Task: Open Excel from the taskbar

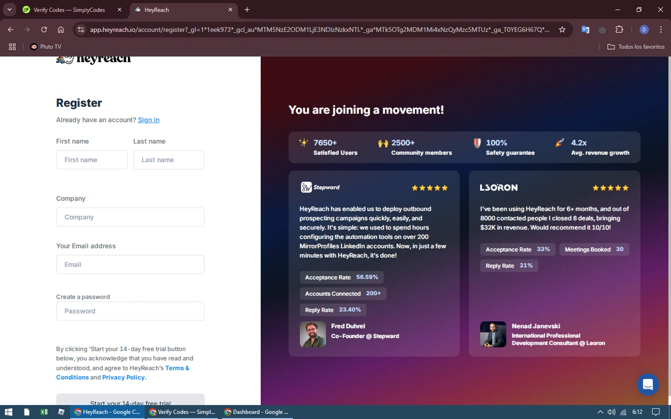Action: click(x=44, y=412)
